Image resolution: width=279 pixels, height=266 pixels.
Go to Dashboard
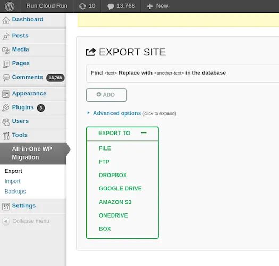(x=28, y=19)
